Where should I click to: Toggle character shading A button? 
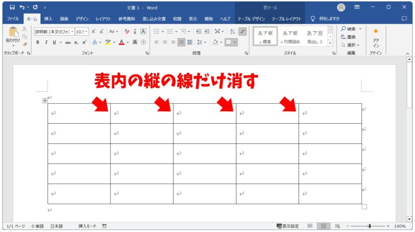135,42
